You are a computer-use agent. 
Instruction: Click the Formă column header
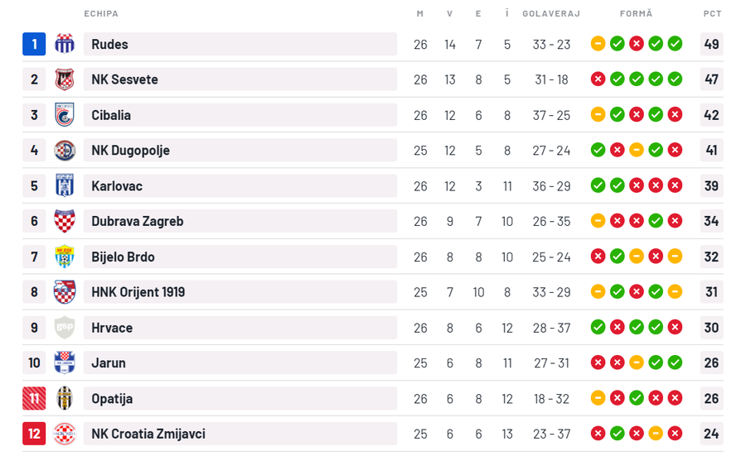tap(636, 13)
